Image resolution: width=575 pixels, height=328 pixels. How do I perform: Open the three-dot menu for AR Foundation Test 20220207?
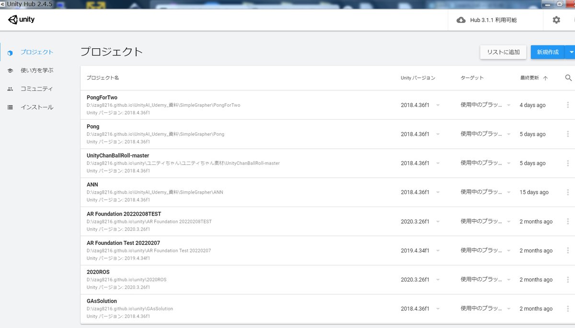tap(568, 251)
